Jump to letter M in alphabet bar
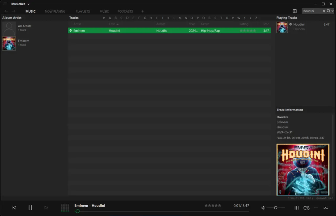This screenshot has height=216, width=336. point(180,18)
